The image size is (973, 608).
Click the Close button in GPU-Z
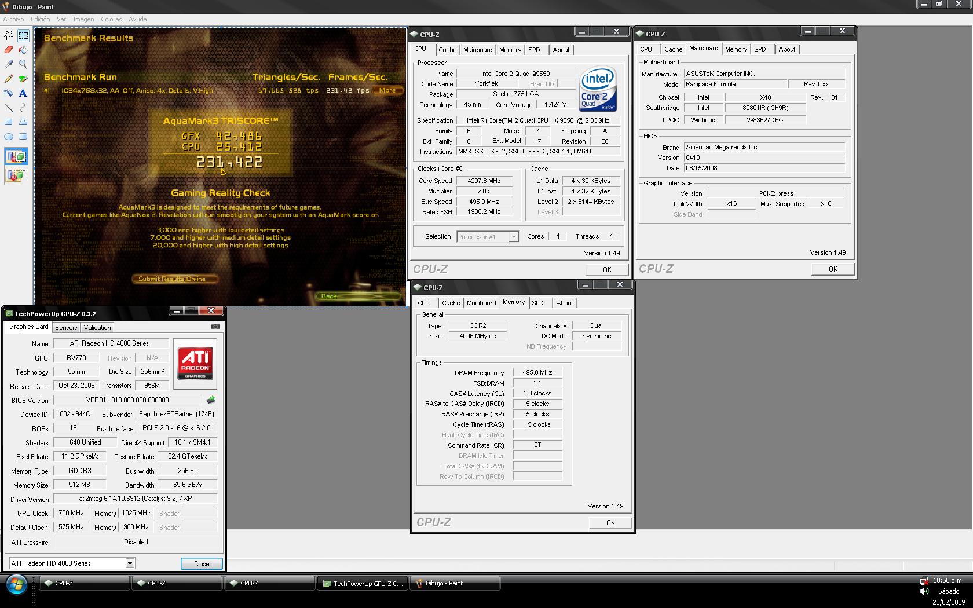tap(202, 564)
